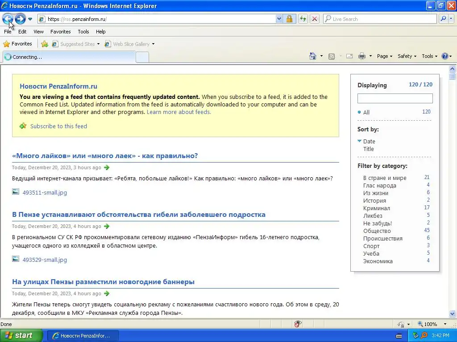This screenshot has width=457, height=342.
Task: Open the Help menu
Action: 100,32
